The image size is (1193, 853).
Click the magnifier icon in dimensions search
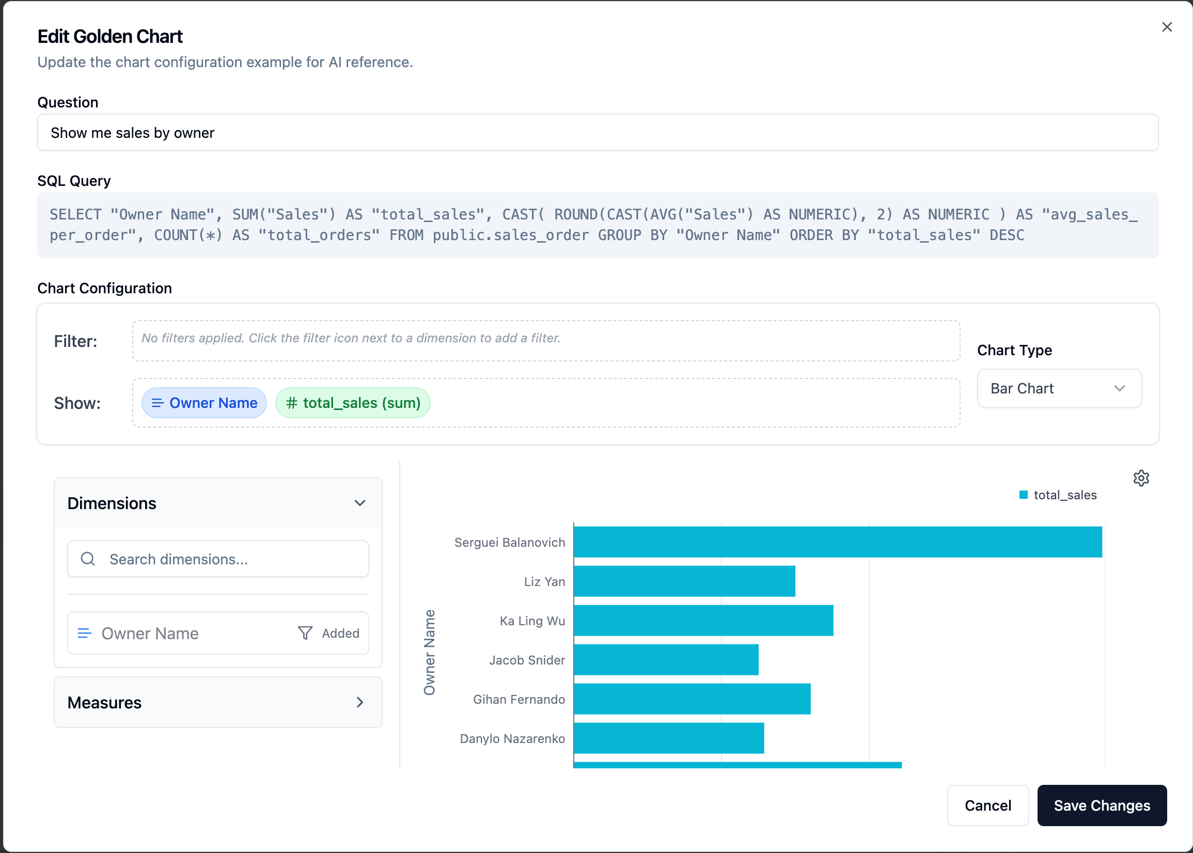click(x=88, y=559)
